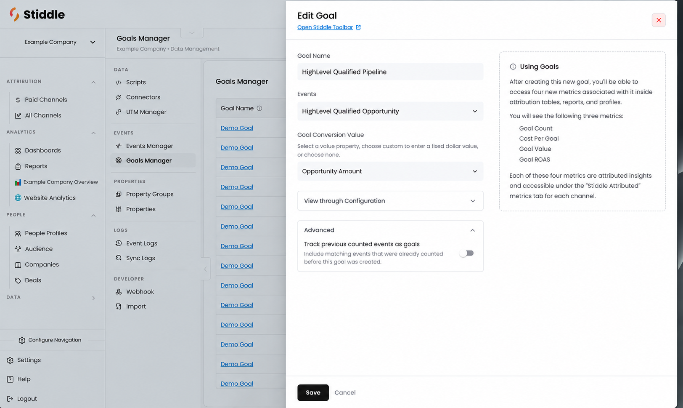Click the Property Groups icon

click(119, 194)
